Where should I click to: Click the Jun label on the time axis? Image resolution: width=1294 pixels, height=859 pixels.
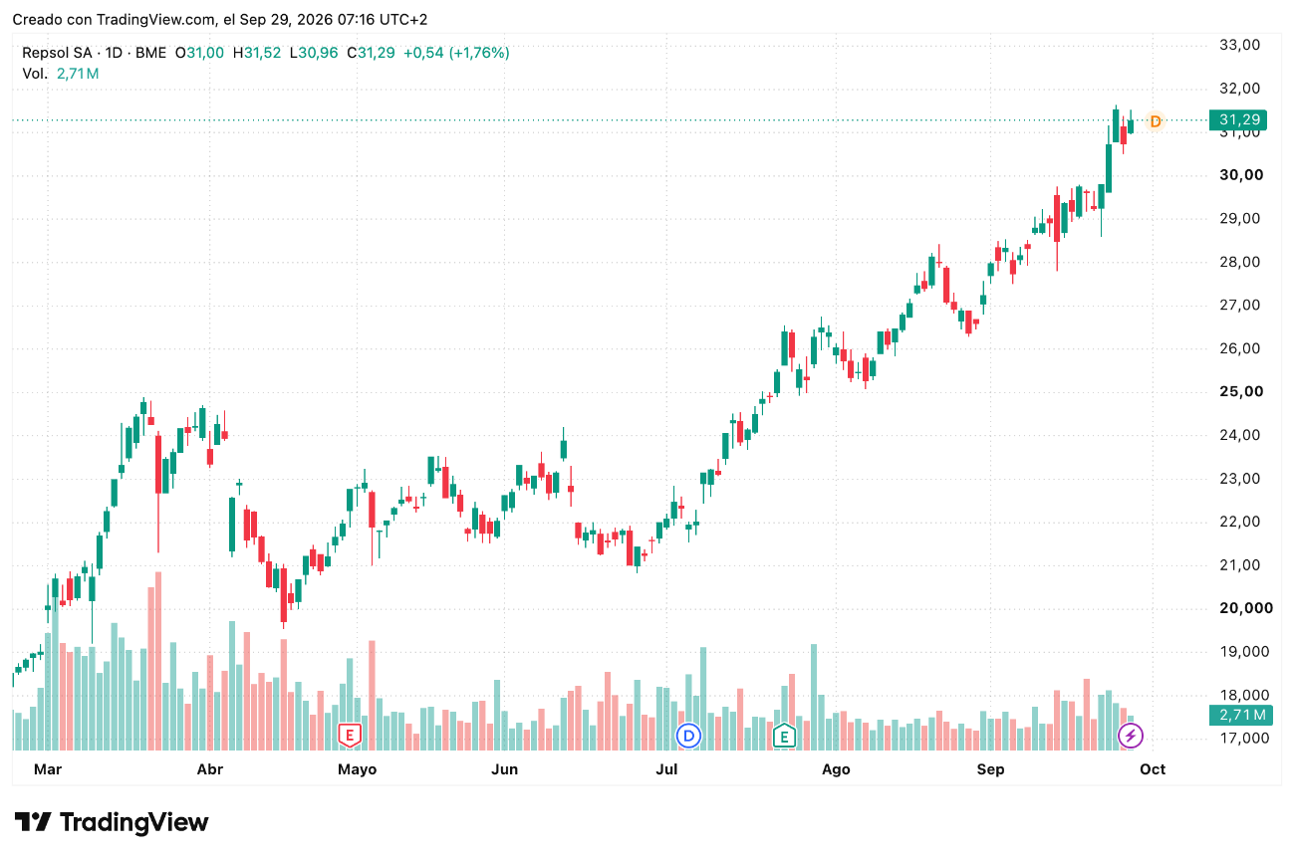click(x=505, y=769)
